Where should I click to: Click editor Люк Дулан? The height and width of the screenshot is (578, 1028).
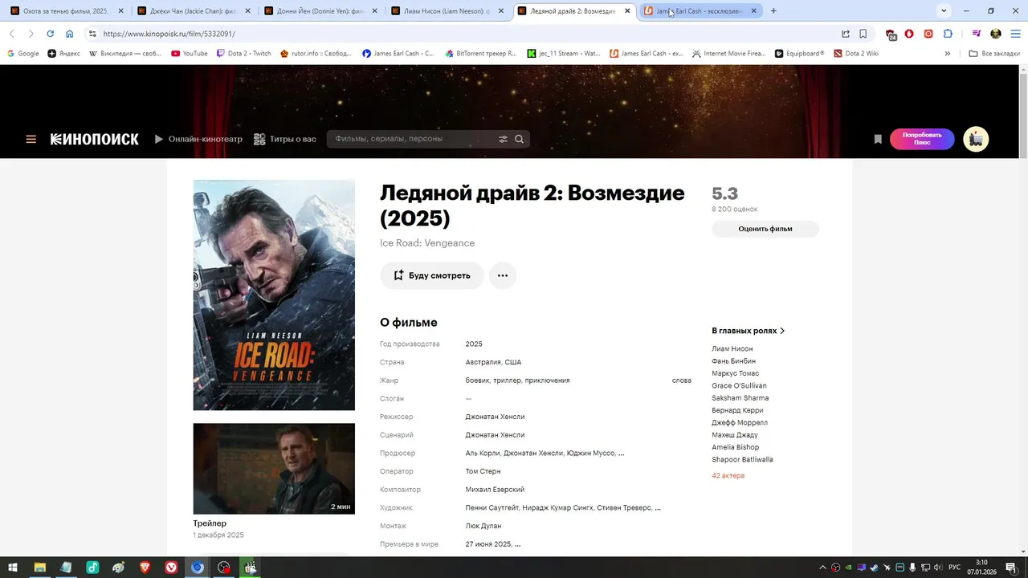point(483,526)
